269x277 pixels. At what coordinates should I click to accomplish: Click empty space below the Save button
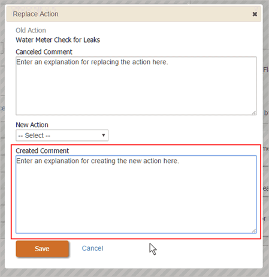click(x=43, y=263)
